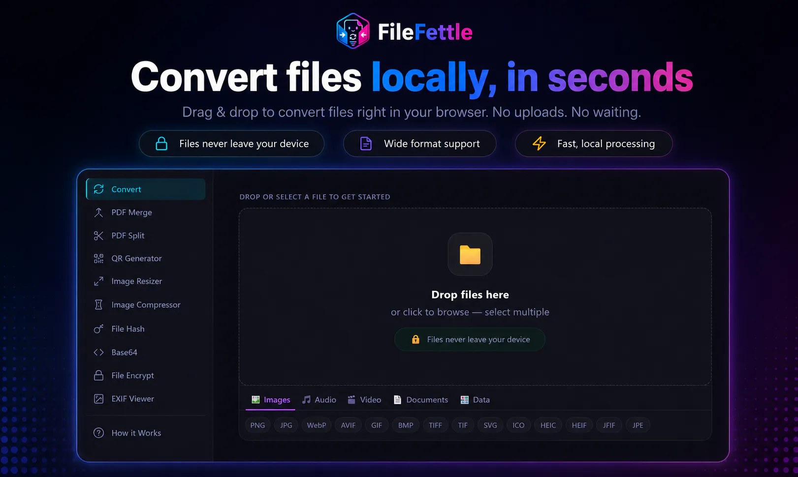Switch to the Images format tab

click(x=271, y=400)
